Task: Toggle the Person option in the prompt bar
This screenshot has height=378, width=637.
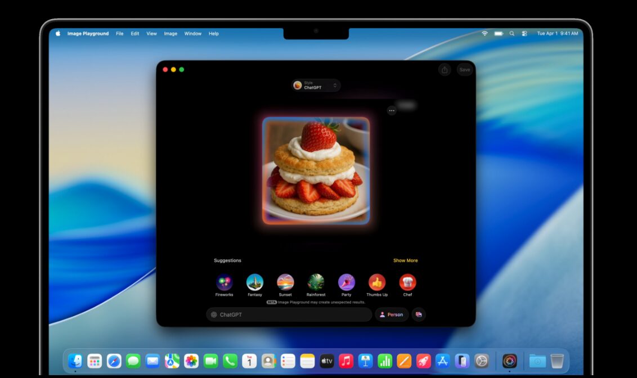Action: coord(392,314)
